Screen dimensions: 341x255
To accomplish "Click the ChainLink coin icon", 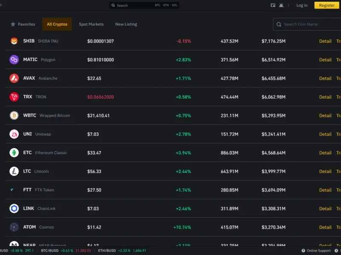I will (x=14, y=209).
